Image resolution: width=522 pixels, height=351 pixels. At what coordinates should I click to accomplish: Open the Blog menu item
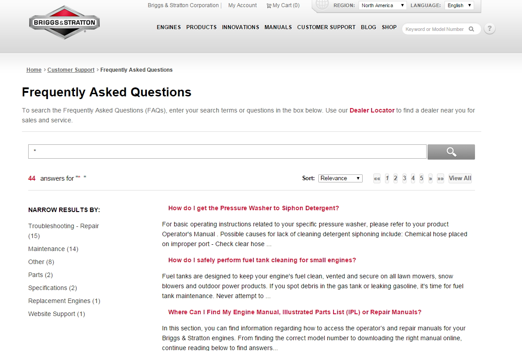tap(368, 27)
